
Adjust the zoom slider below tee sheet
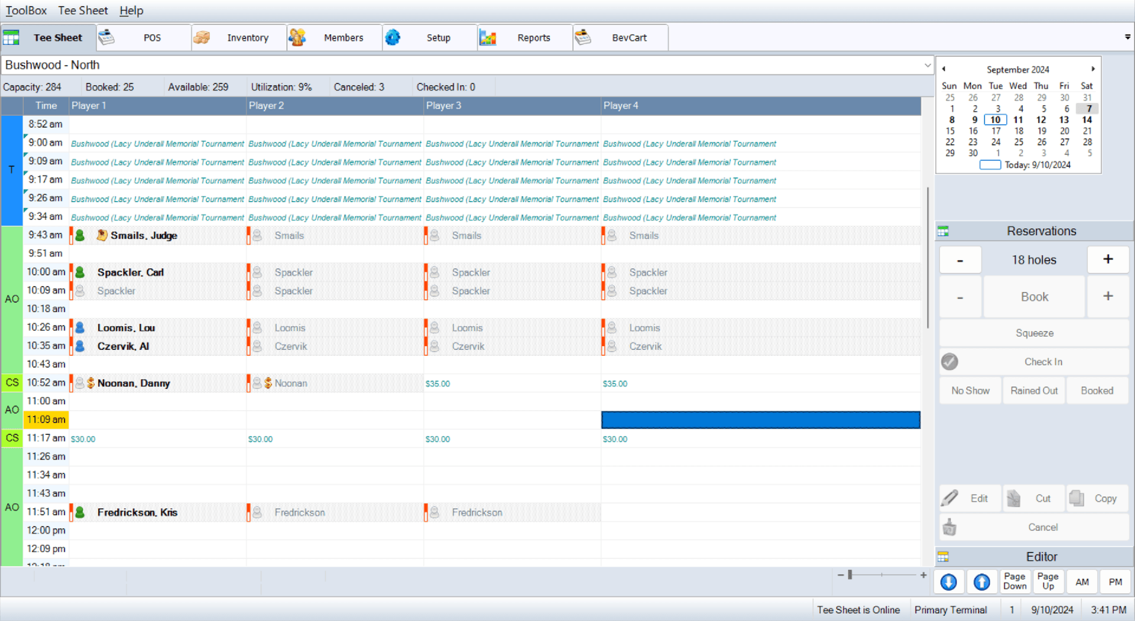(850, 575)
